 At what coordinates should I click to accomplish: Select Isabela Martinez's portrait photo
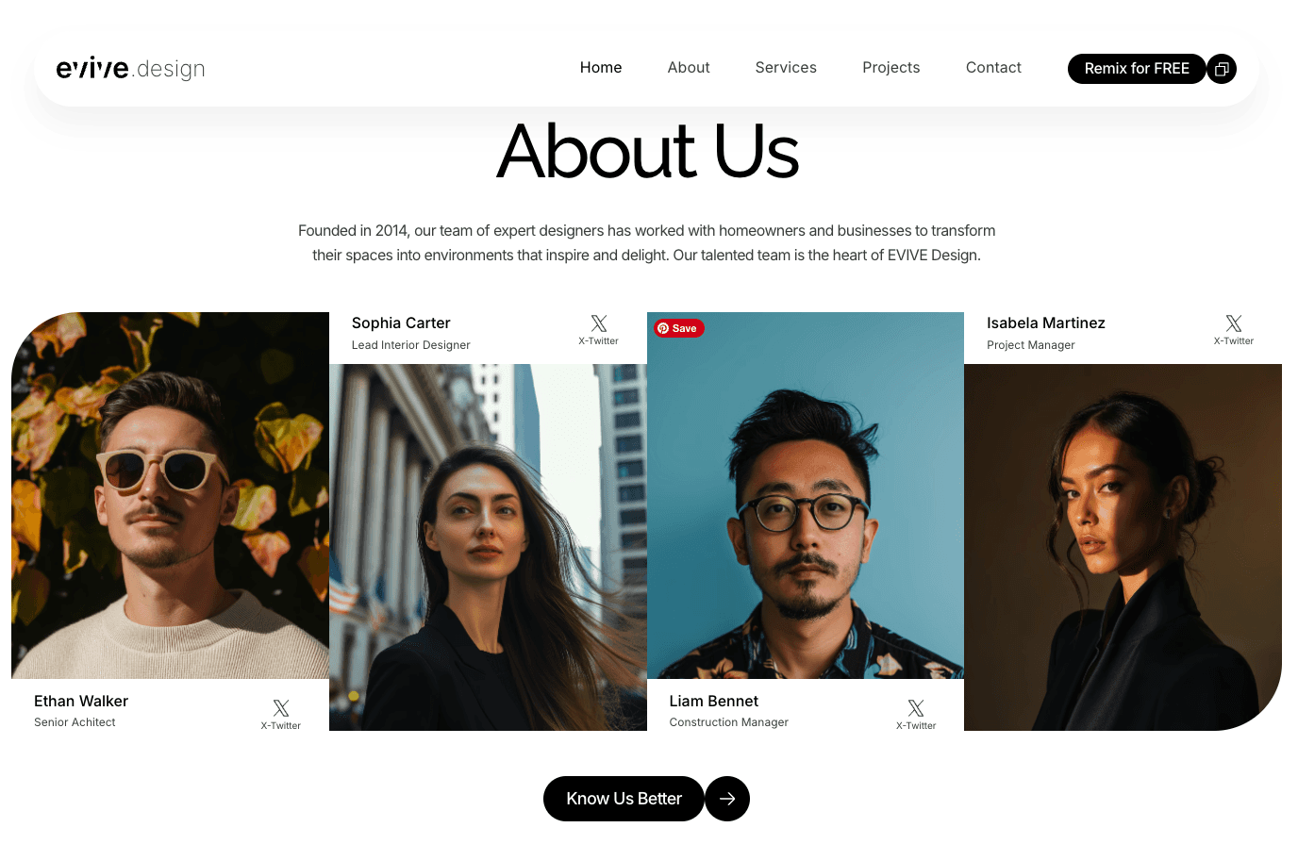[x=1123, y=548]
